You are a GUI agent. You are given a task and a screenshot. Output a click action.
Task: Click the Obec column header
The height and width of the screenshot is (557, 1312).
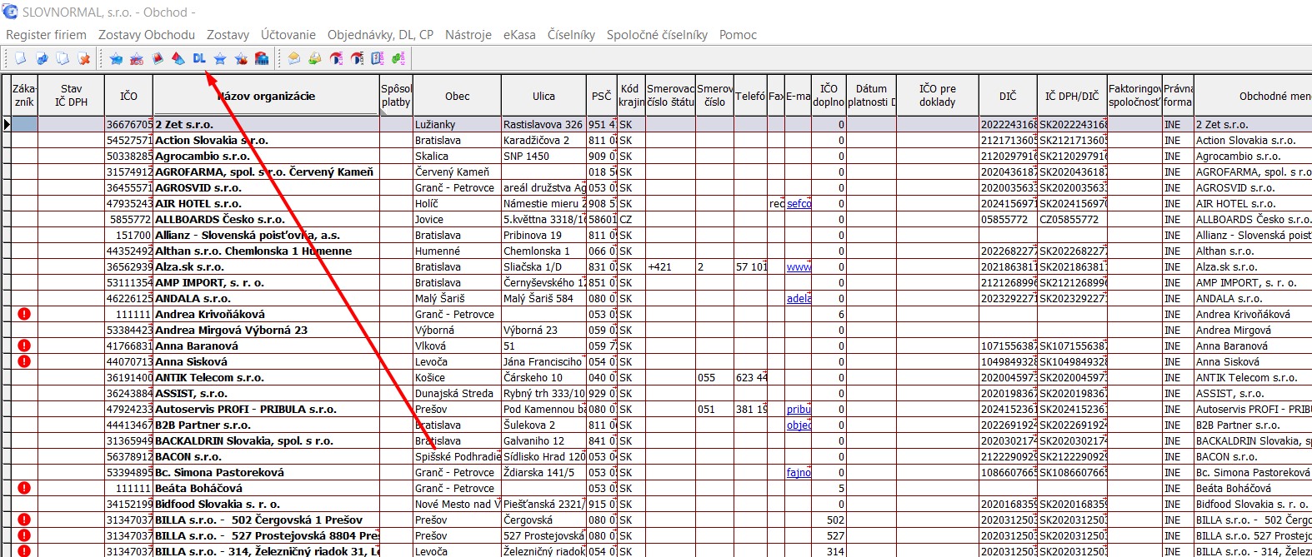click(x=457, y=96)
